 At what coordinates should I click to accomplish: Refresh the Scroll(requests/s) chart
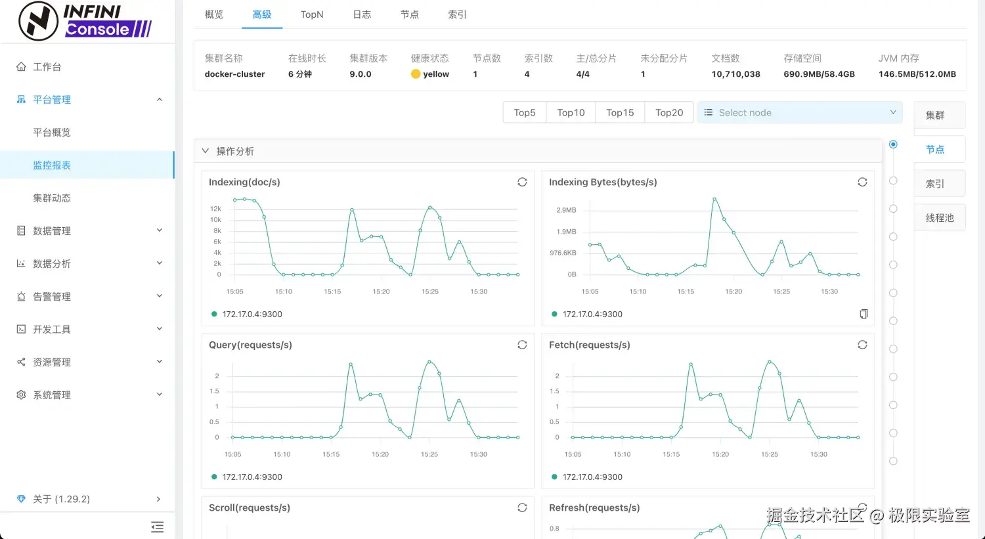[x=522, y=507]
